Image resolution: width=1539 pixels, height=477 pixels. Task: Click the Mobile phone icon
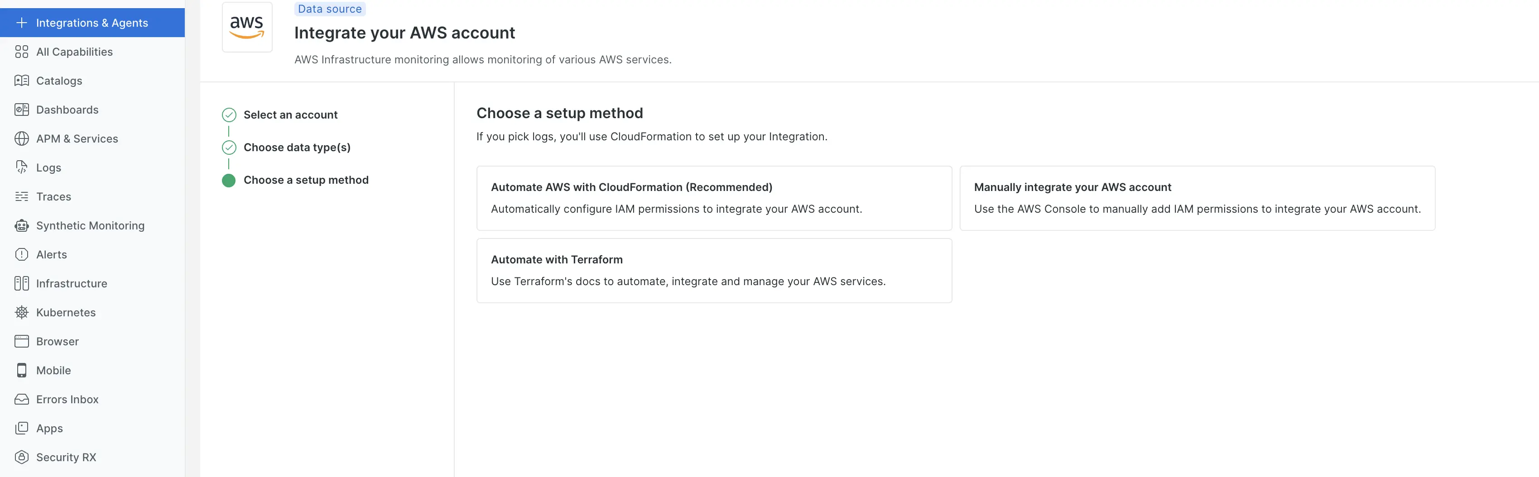click(21, 370)
